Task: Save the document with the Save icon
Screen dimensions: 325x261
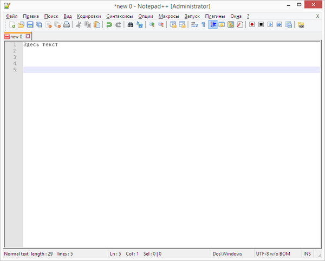Action: 30,25
